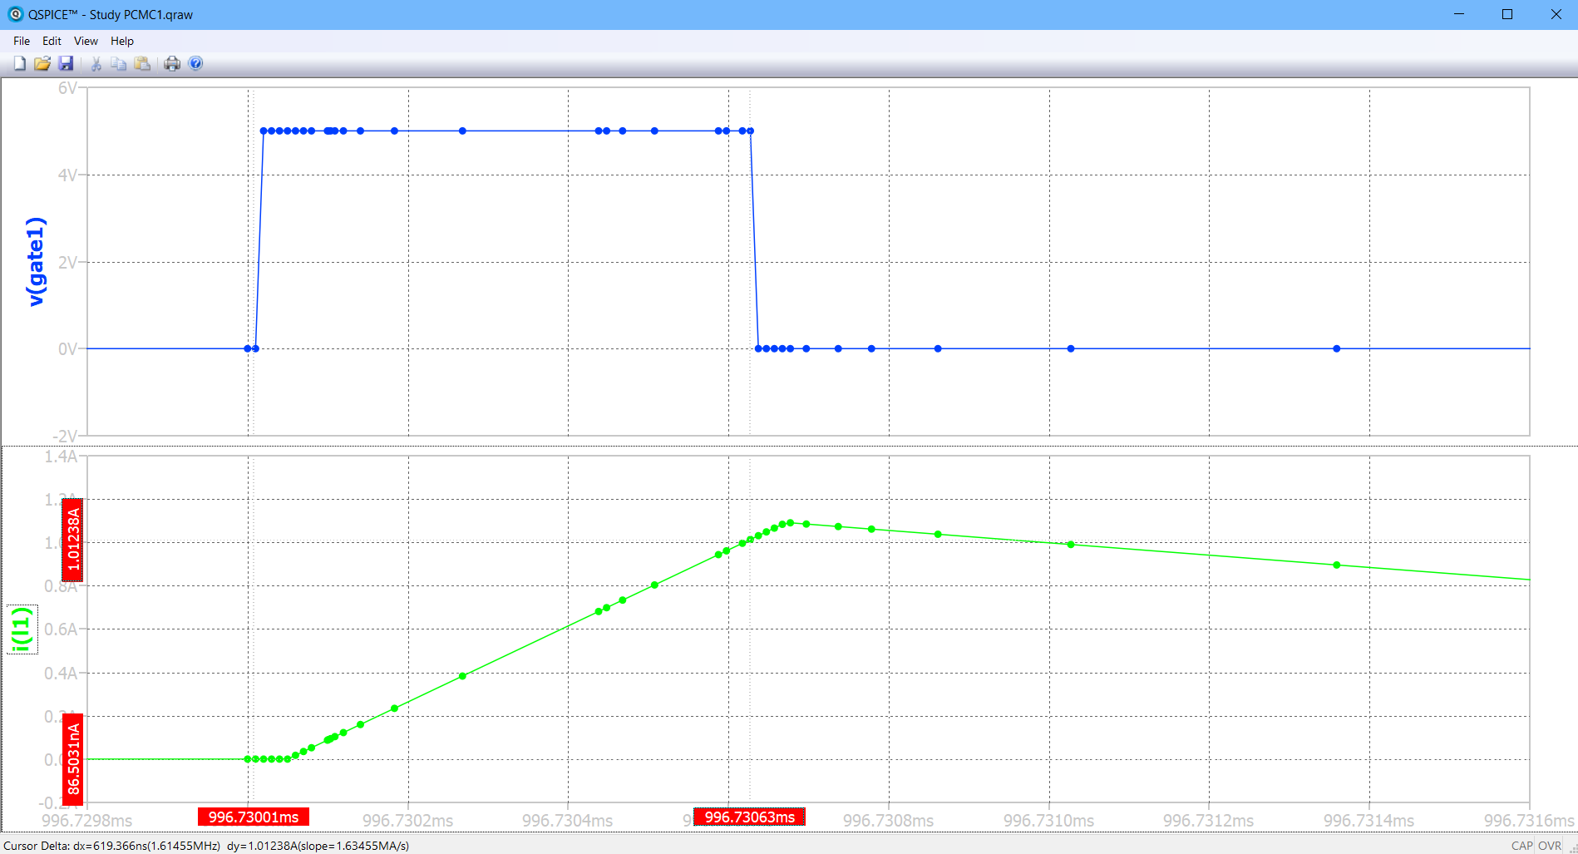The width and height of the screenshot is (1578, 854).
Task: Click the Cut scissors toolbar icon
Action: [x=96, y=63]
